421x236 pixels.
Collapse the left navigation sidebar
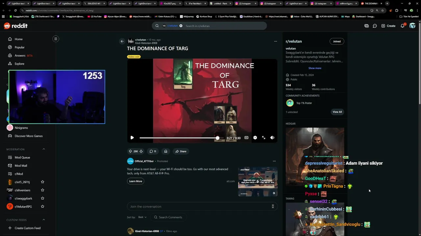click(56, 39)
